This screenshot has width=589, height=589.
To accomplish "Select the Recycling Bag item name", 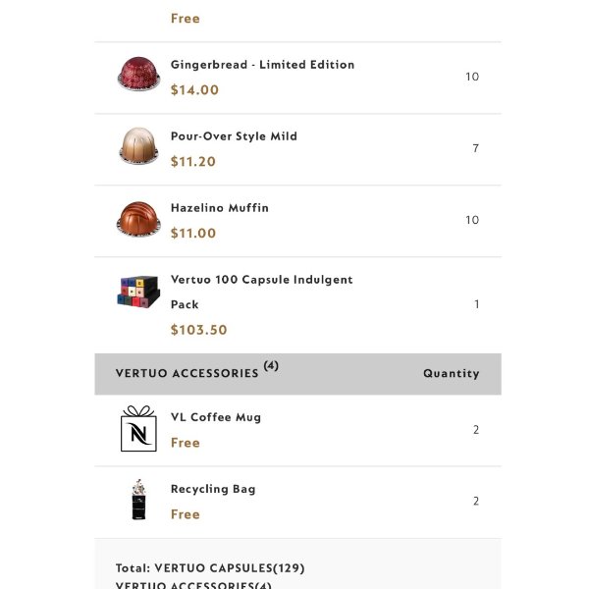I will pyautogui.click(x=213, y=489).
